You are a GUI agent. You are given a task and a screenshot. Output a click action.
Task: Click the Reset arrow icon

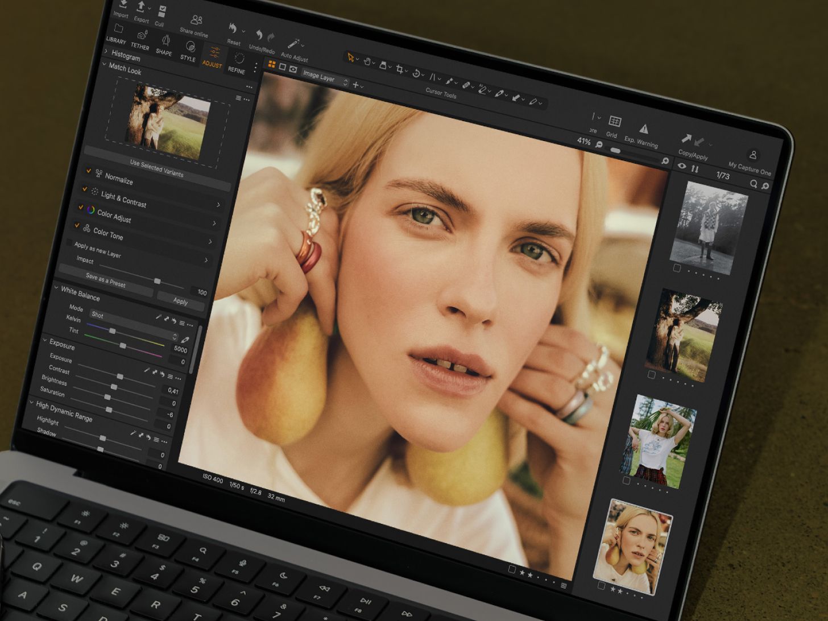coord(233,28)
